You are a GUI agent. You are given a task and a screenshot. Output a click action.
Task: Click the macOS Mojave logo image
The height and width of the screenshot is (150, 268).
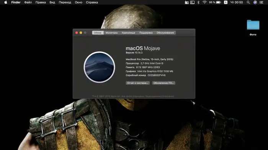coord(99,67)
